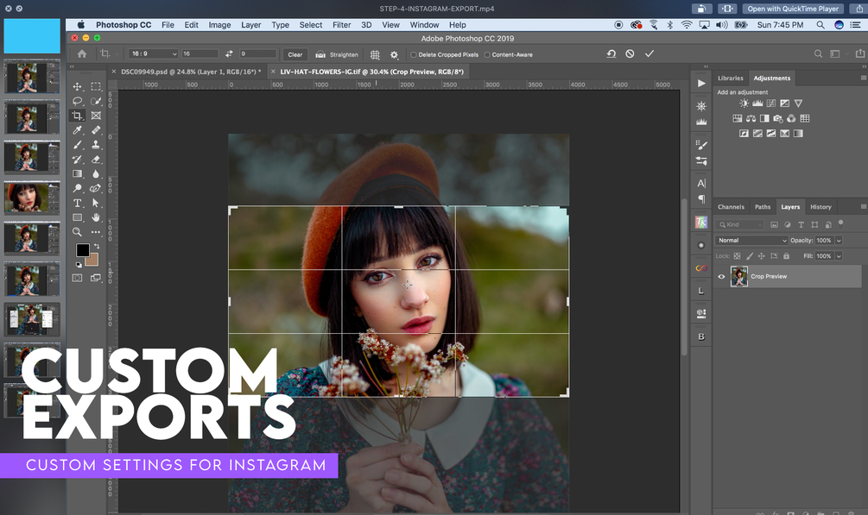Open the 16:9 aspect ratio dropdown

click(154, 53)
